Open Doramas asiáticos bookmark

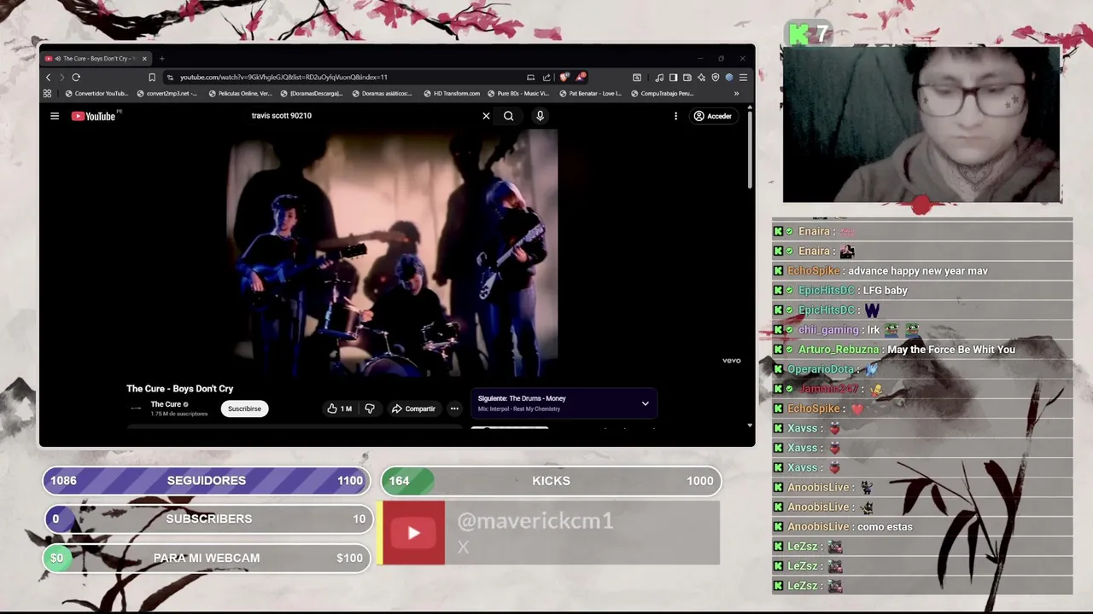coord(382,94)
